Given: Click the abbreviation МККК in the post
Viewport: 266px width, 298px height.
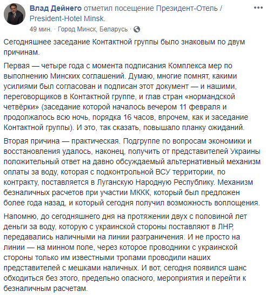Looking at the screenshot, I should [x=139, y=192].
